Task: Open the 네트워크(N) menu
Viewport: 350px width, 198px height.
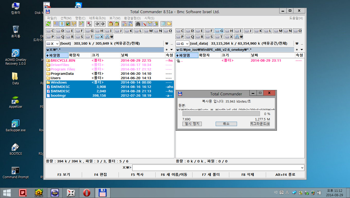Action: pyautogui.click(x=98, y=18)
